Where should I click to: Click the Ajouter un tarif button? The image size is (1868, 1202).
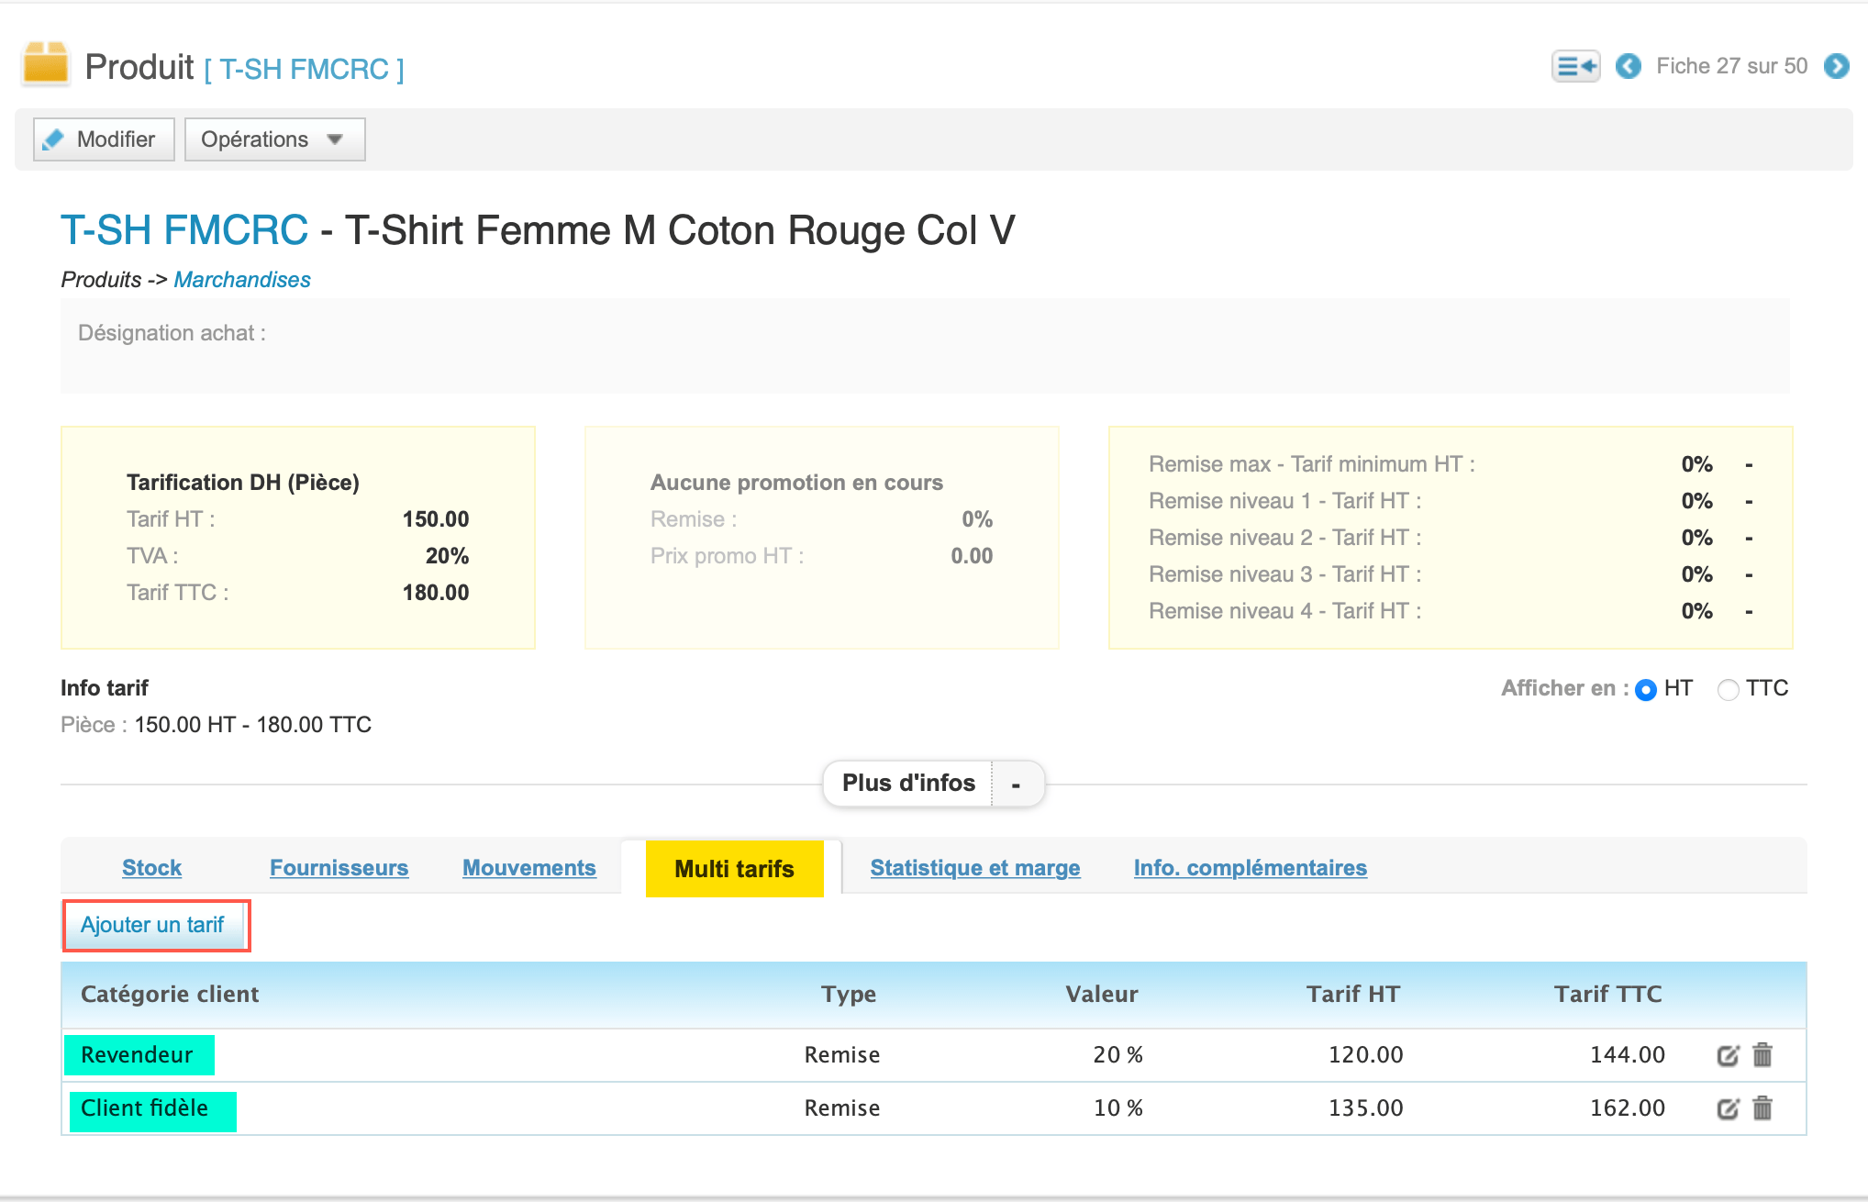click(x=155, y=925)
